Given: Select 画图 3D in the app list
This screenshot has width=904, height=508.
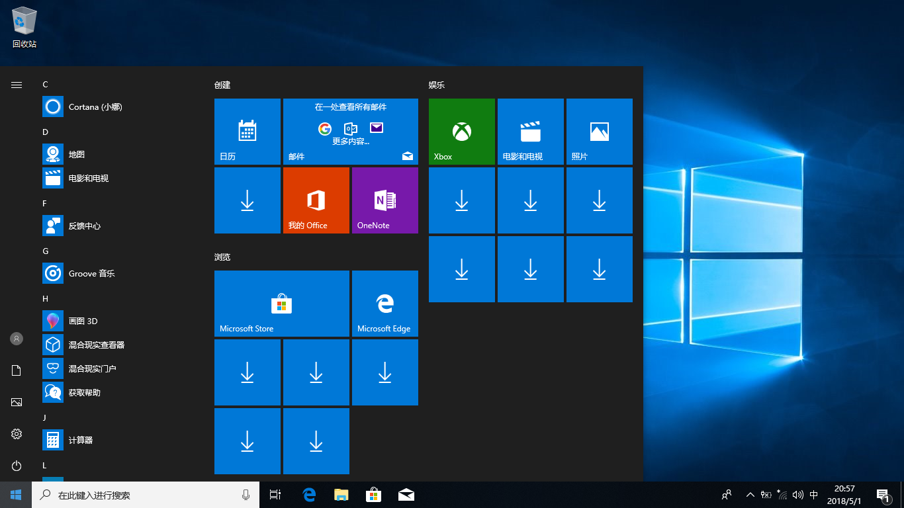Looking at the screenshot, I should (83, 321).
